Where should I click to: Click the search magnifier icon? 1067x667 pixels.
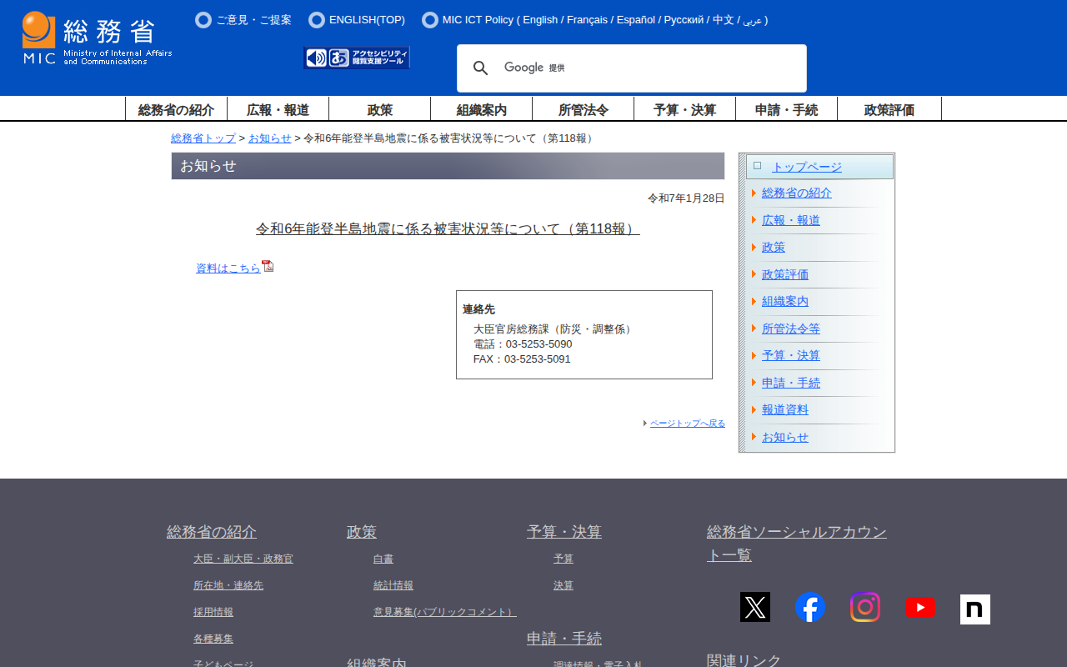click(480, 68)
